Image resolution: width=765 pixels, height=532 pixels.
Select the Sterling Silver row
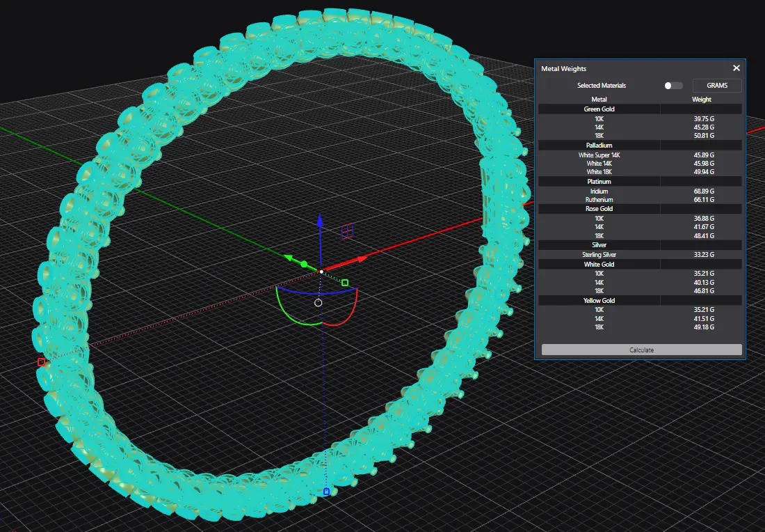click(640, 255)
